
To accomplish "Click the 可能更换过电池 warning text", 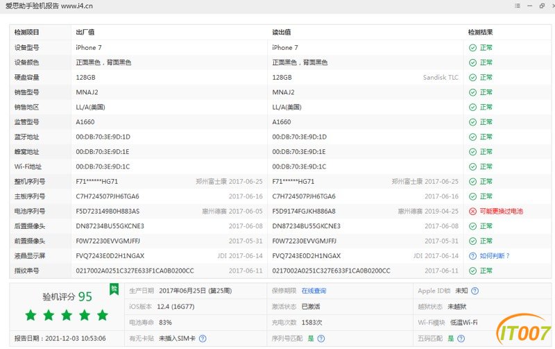I will 501,212.
